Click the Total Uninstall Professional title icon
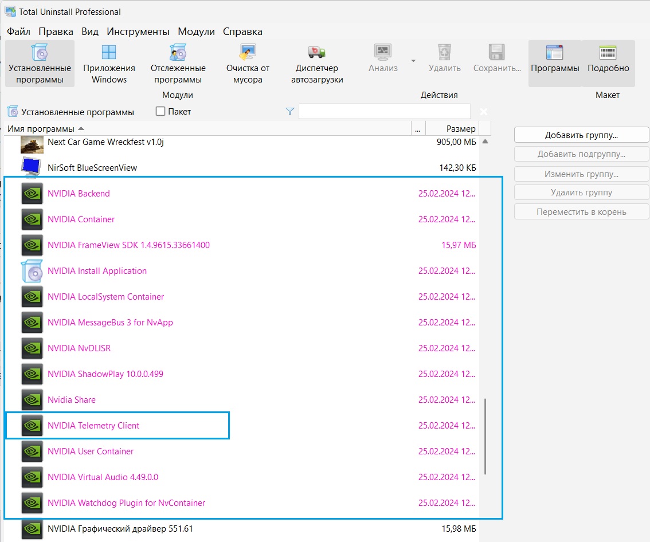Viewport: 650px width, 542px height. click(x=10, y=11)
